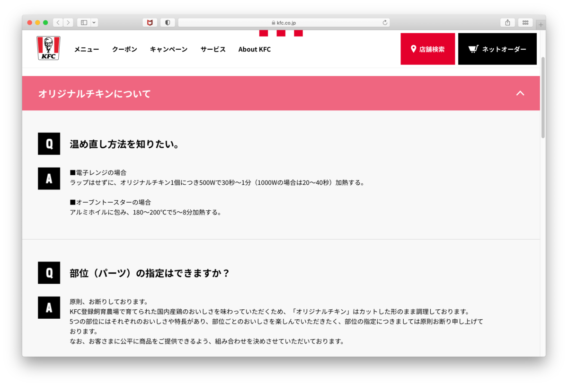Select the location pin on 店舗検索 button
The width and height of the screenshot is (568, 386).
coord(412,49)
